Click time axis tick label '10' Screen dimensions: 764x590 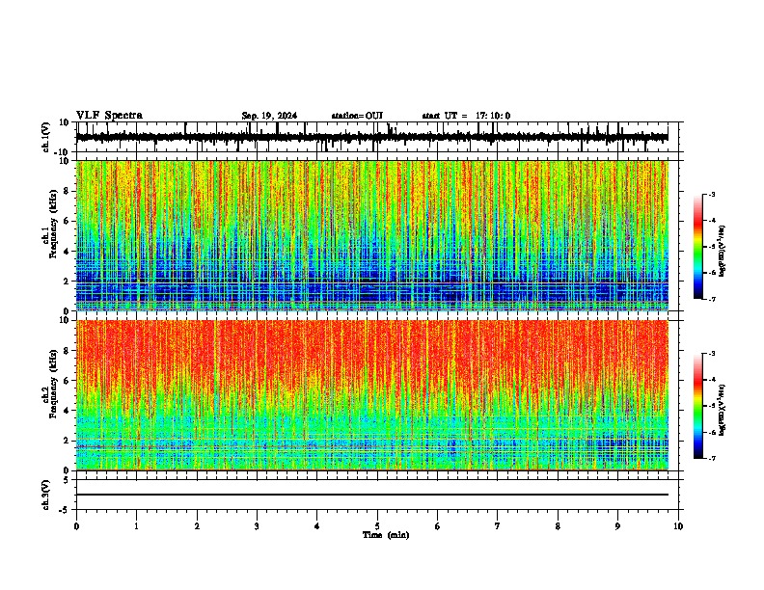click(678, 526)
